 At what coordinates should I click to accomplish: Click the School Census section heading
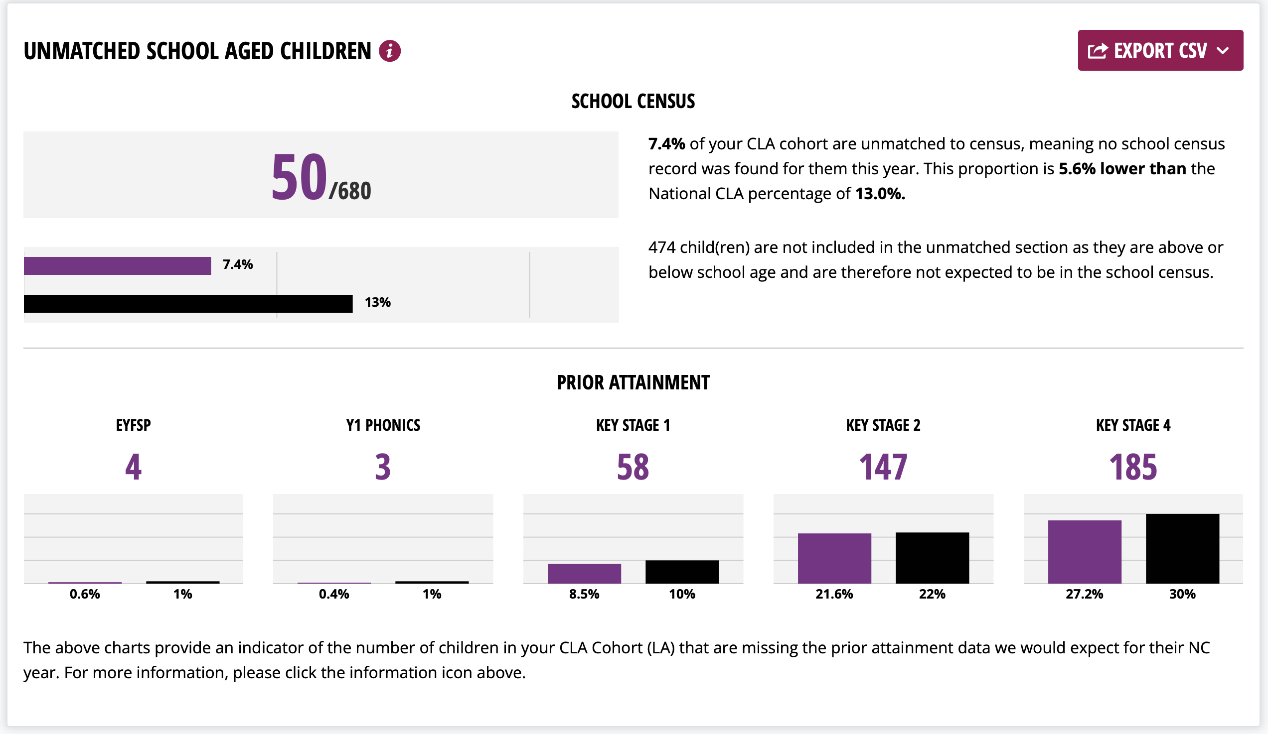633,101
